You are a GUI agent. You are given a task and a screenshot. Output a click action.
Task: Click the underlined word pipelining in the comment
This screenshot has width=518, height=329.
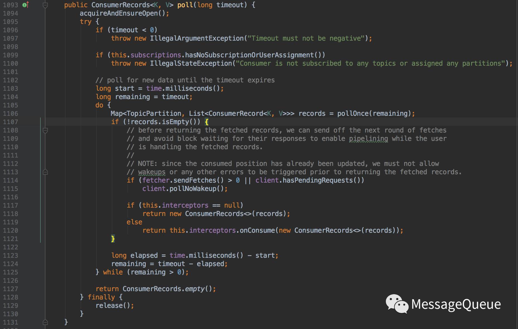tap(368, 139)
